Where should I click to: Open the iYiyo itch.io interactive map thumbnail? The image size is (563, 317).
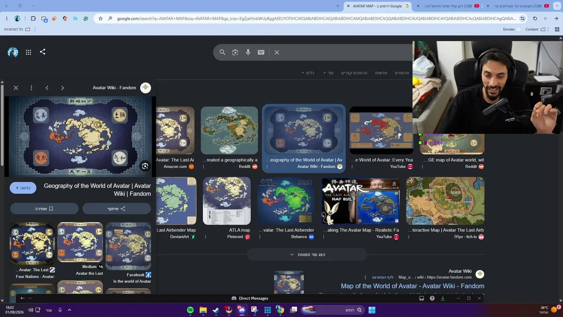pos(445,201)
